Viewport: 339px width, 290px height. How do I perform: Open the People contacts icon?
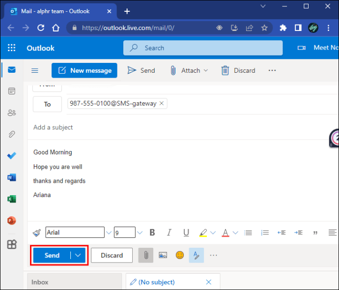click(x=11, y=113)
